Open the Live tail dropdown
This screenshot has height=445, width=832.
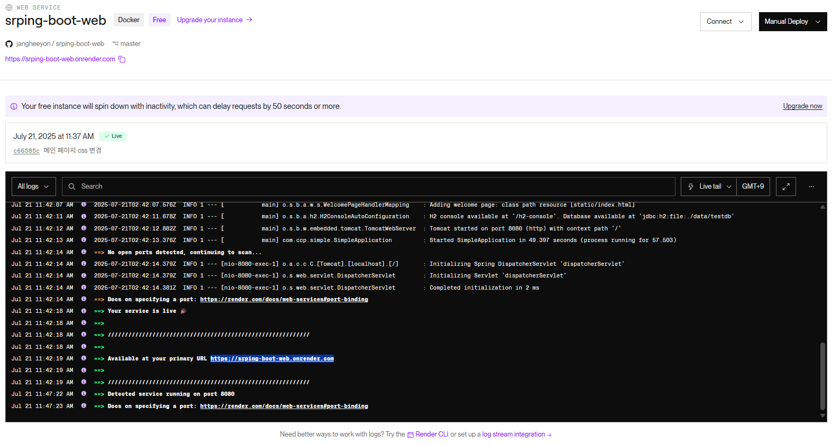709,187
